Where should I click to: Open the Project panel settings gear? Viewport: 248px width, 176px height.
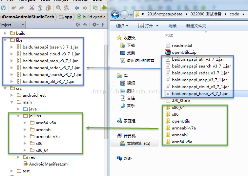coord(95,25)
